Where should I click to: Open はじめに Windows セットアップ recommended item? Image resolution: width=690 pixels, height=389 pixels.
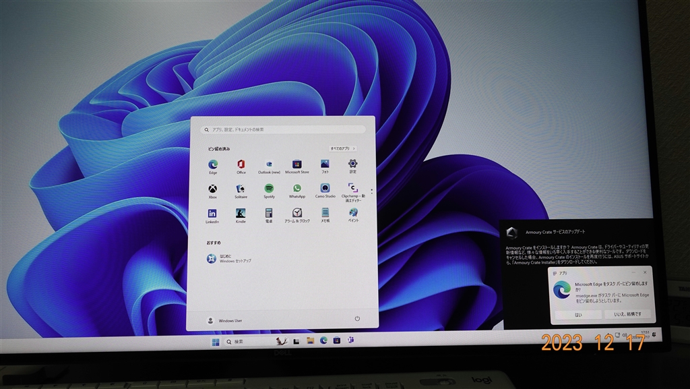pos(229,258)
